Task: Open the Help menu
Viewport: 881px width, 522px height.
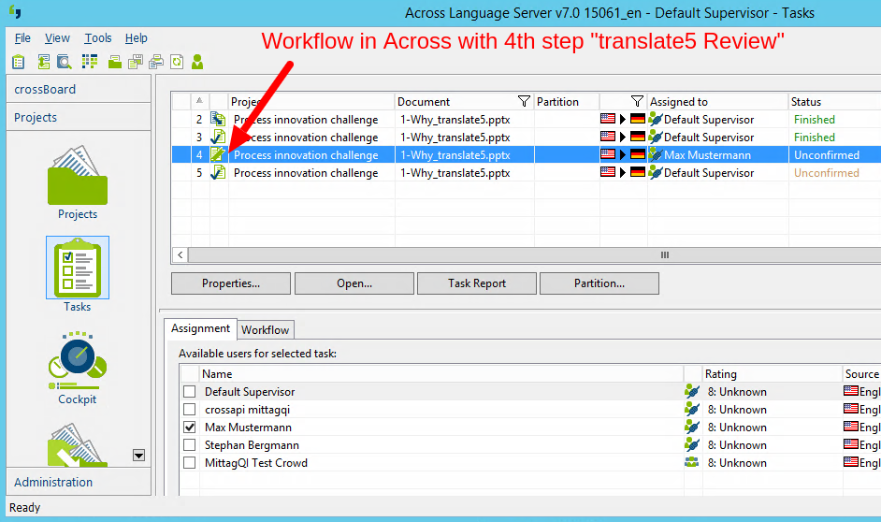Action: tap(136, 37)
